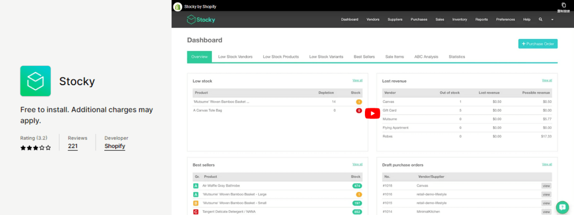Screen dimensions: 574x215
Task: Switch to the Sale Items tab
Action: 395,57
